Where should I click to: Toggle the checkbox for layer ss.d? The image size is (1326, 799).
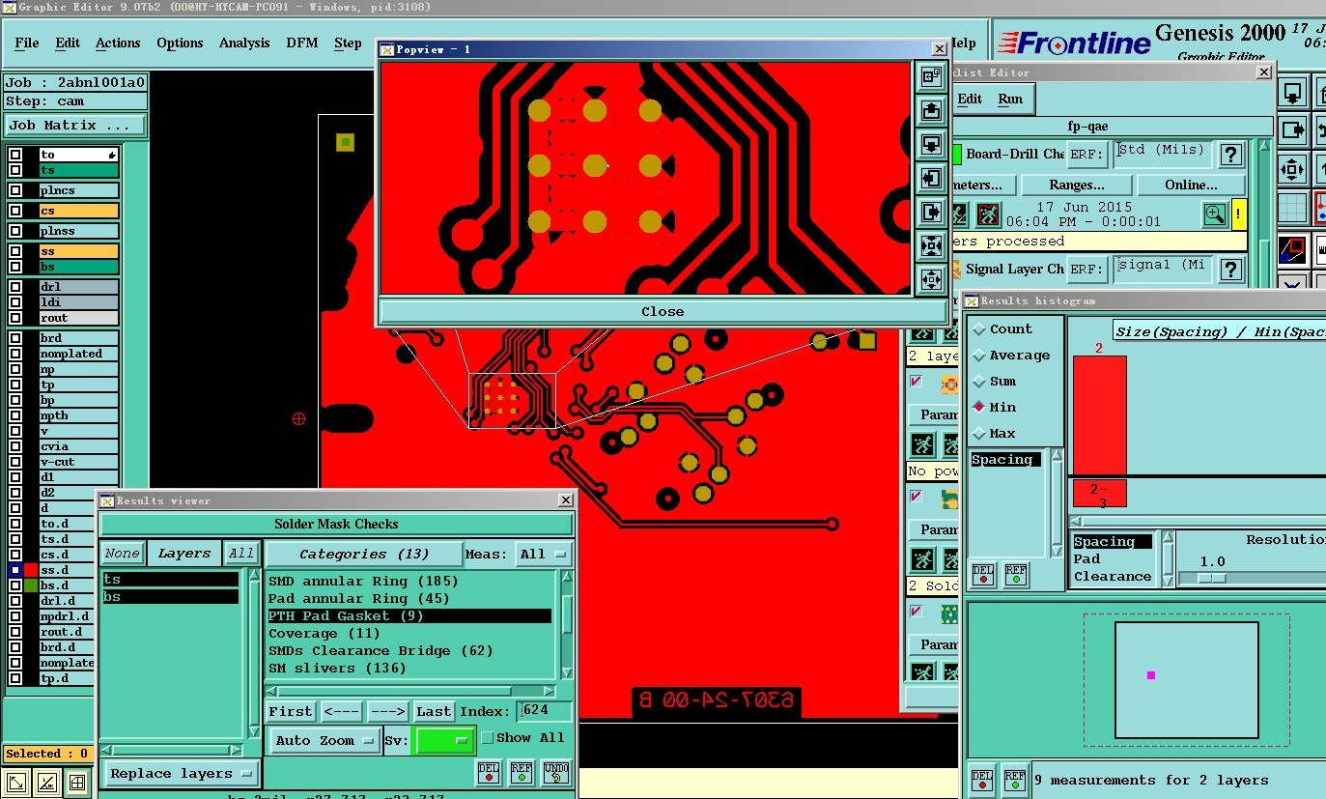tap(15, 570)
